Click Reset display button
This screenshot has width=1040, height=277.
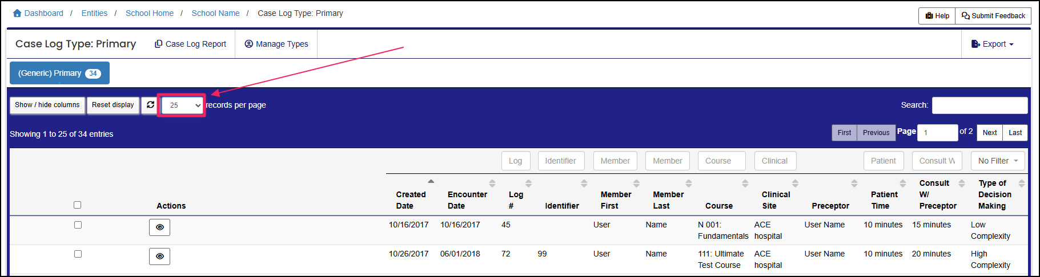(113, 105)
